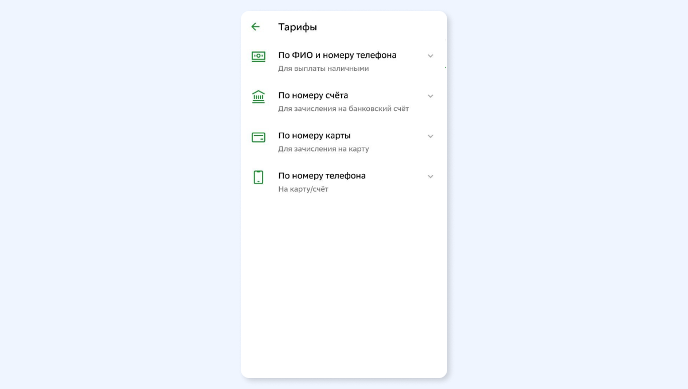Screen dimensions: 688x389
Task: Click the 'Тарифы' page title
Action: [x=298, y=27]
